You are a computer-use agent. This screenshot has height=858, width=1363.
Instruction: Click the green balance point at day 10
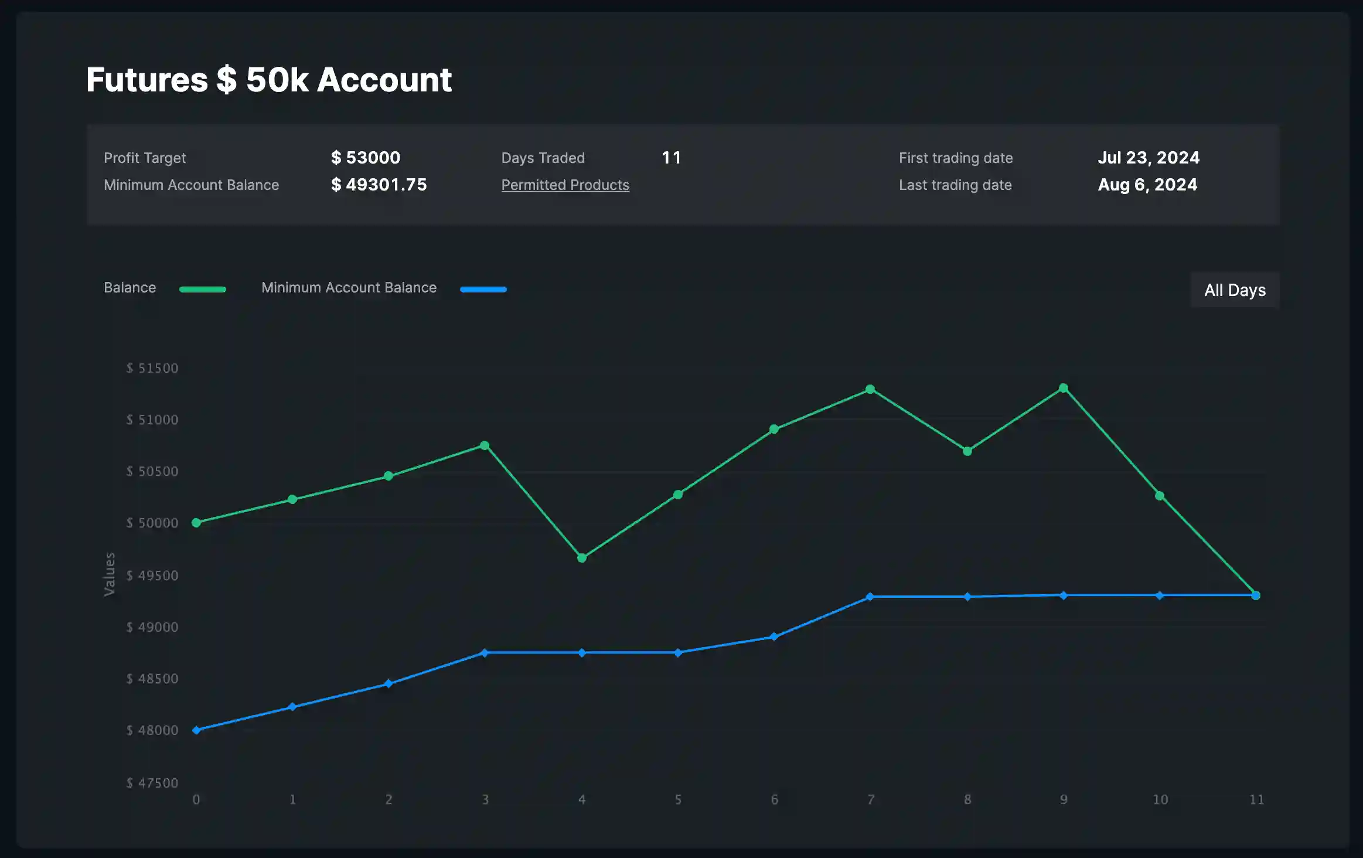tap(1160, 496)
